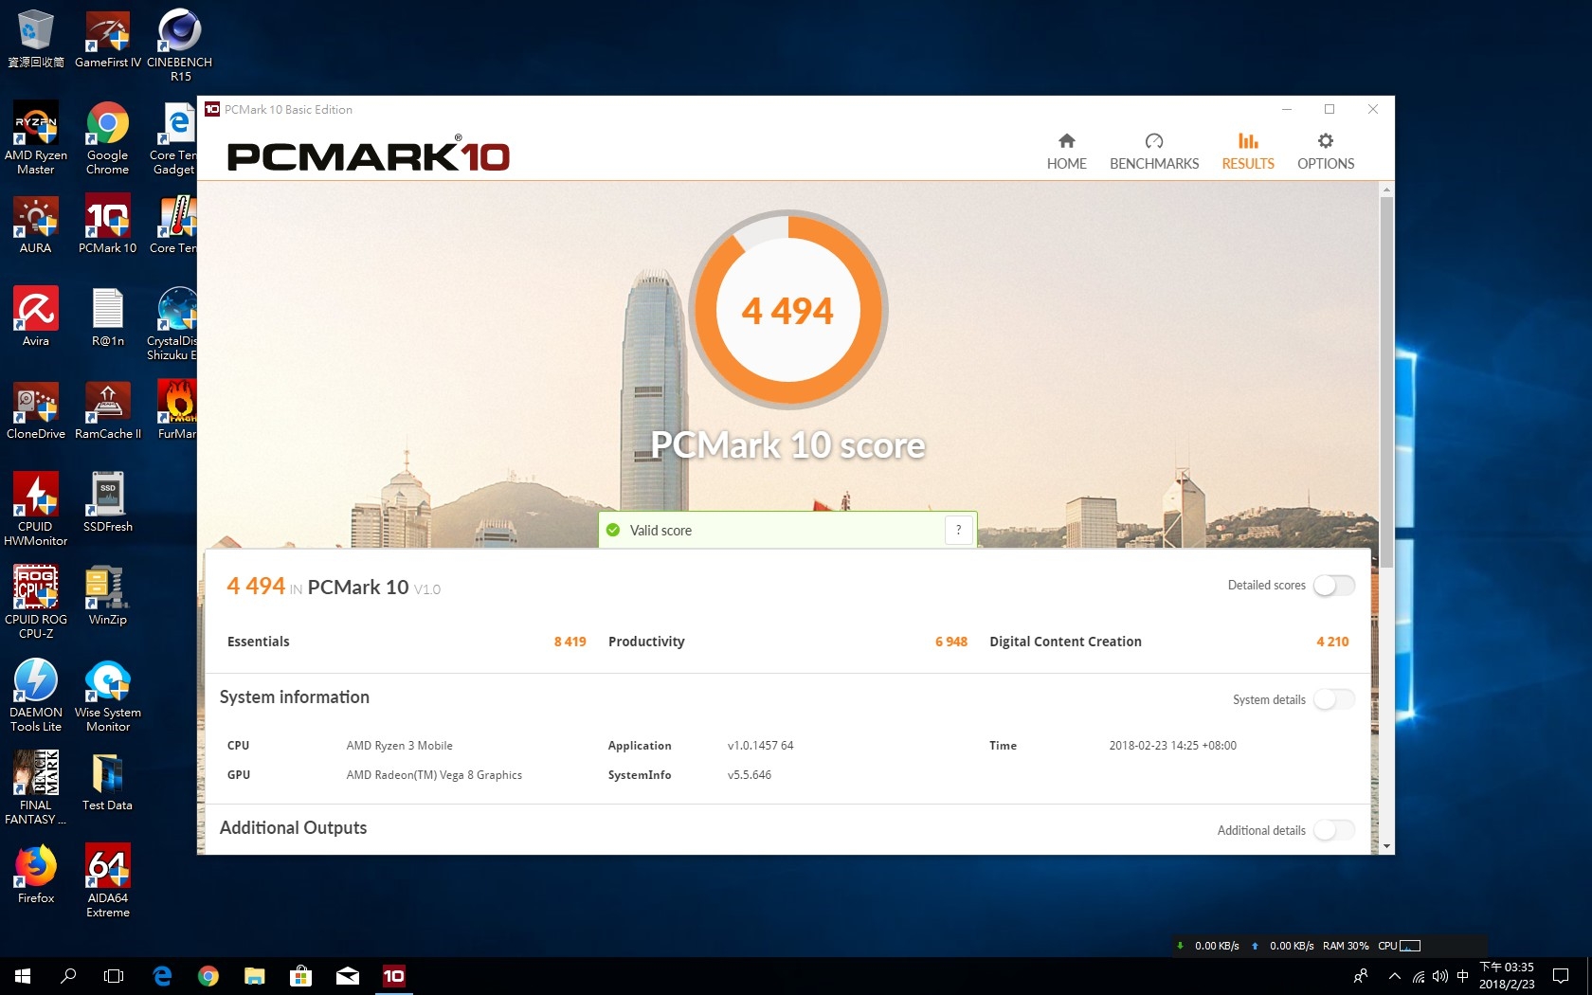The image size is (1592, 995).
Task: Open the OPTIONS tab
Action: [1326, 152]
